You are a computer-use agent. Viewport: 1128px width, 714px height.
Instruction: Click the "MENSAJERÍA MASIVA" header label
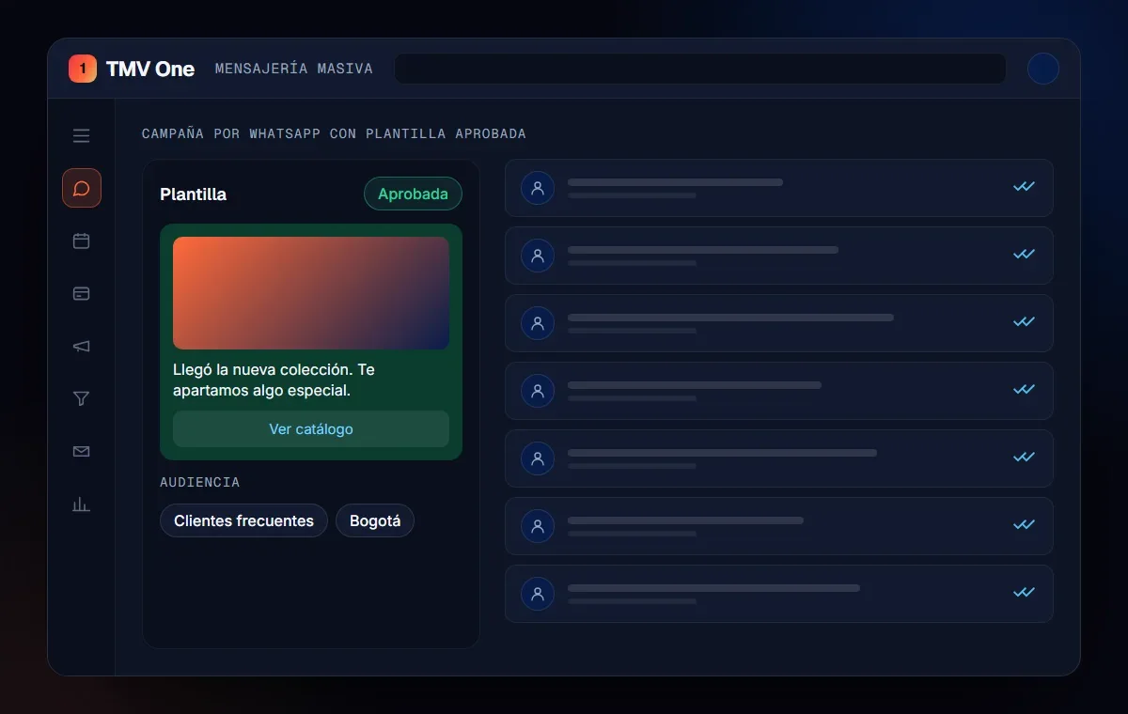click(294, 69)
